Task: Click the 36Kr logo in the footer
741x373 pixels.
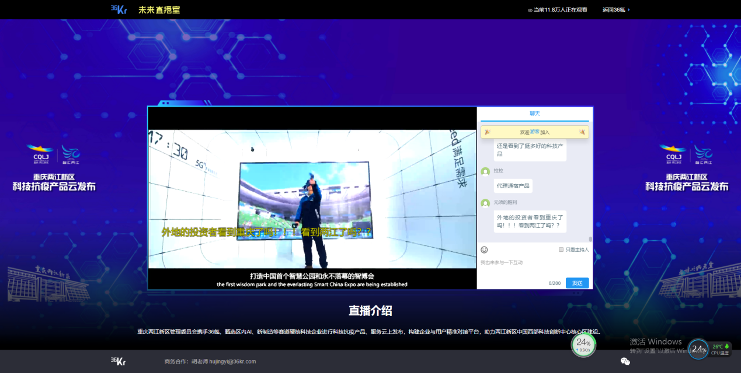Action: pos(119,361)
